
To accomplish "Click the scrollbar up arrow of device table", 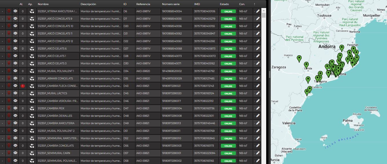I will tap(264, 10).
